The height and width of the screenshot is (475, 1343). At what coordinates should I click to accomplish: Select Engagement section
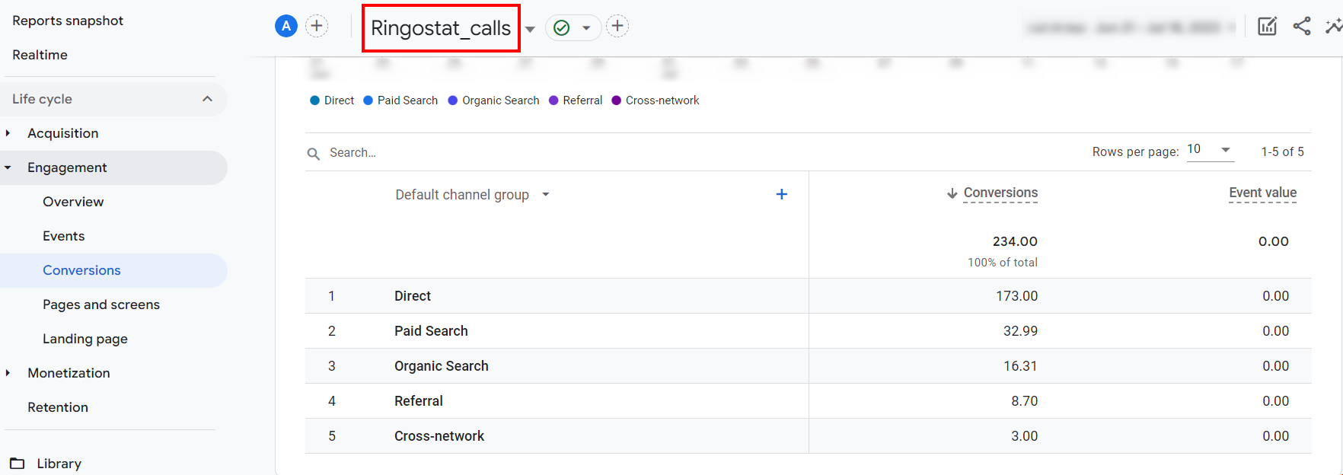coord(67,167)
